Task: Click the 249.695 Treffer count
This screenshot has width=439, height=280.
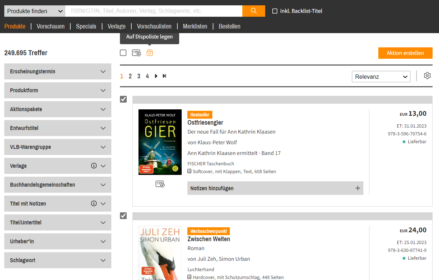Action: pyautogui.click(x=26, y=53)
